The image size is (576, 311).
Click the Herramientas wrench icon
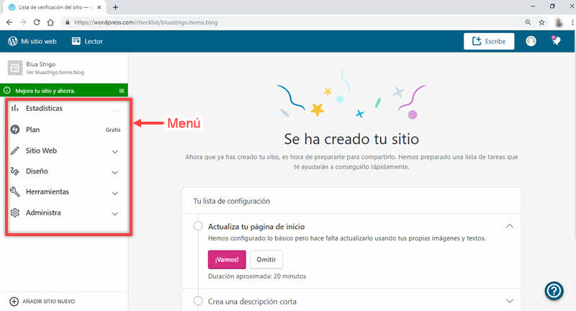pyautogui.click(x=15, y=192)
